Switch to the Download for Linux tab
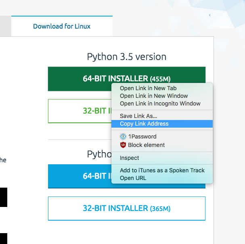245x244 pixels. 62,27
